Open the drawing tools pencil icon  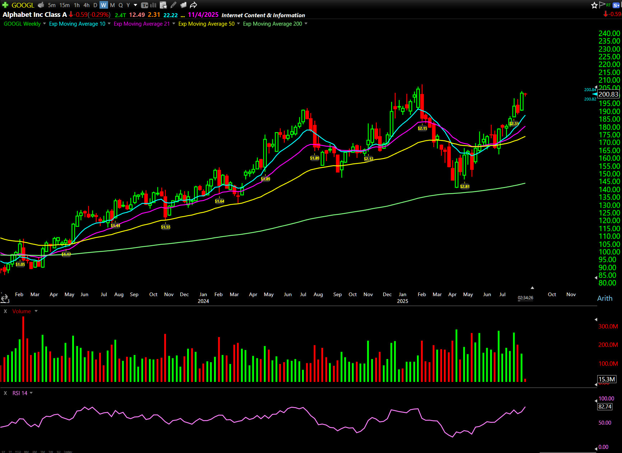173,5
